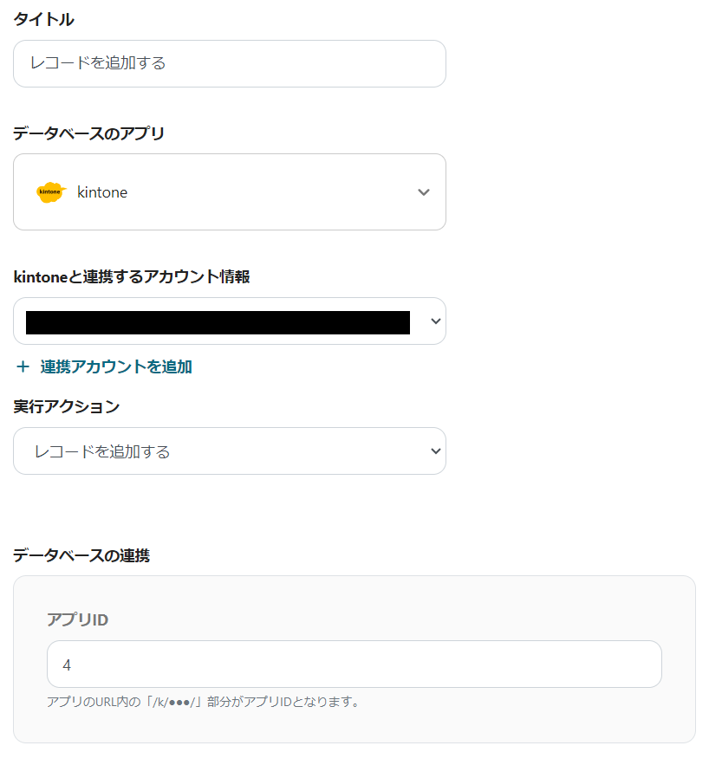This screenshot has height=765, width=709.
Task: Click the plus icon before 連携アカウントを追加
Action: click(x=23, y=366)
